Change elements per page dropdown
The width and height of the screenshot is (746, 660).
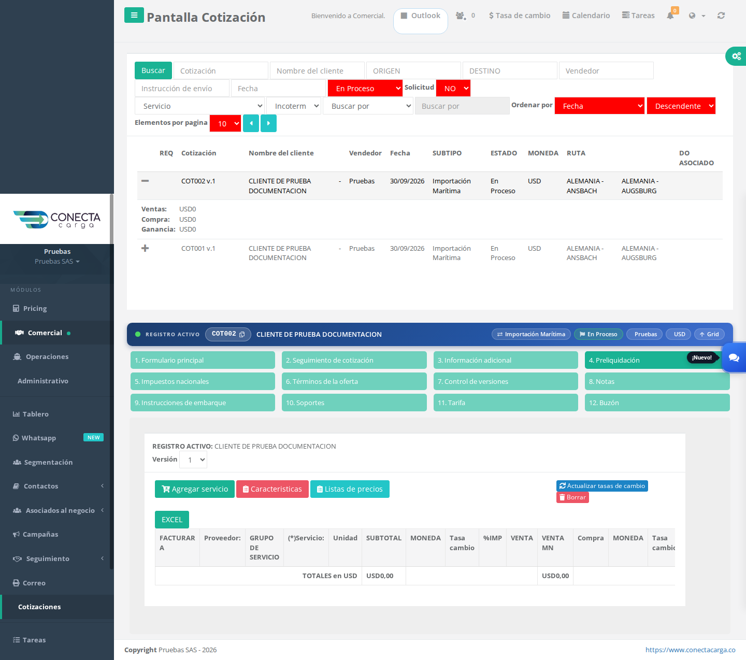click(225, 123)
